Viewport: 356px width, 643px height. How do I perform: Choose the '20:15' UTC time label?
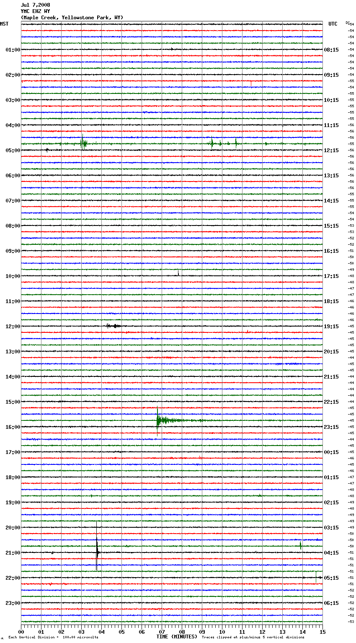pyautogui.click(x=331, y=352)
